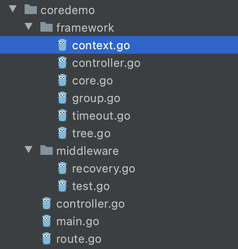Open the root-level controller.go file
Image resolution: width=238 pixels, height=249 pixels.
pos(90,204)
